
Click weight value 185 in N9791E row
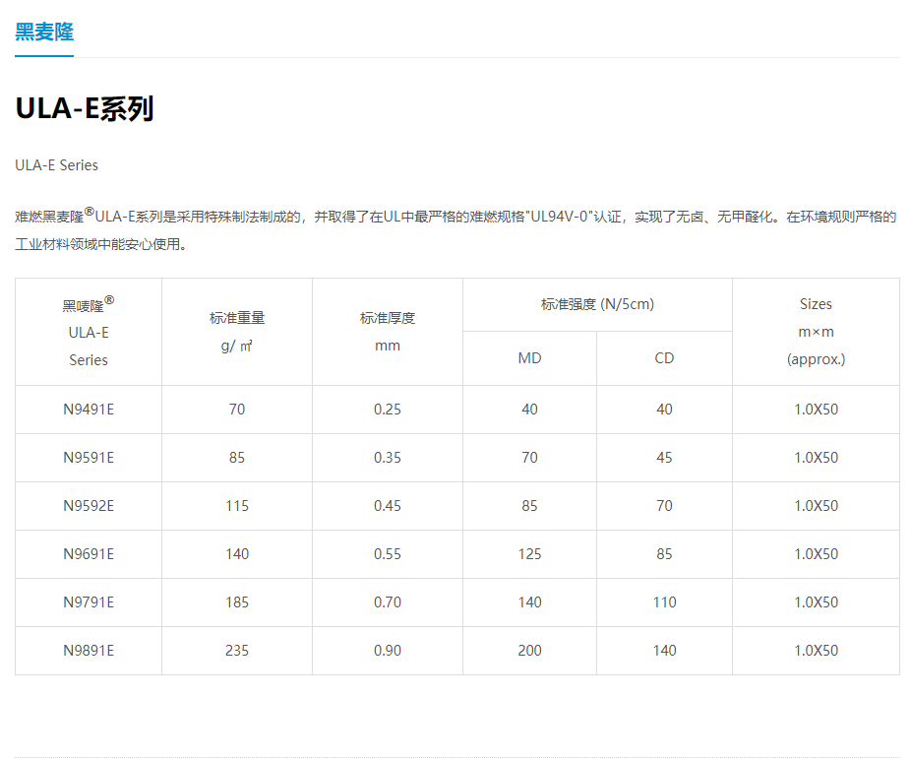point(237,602)
